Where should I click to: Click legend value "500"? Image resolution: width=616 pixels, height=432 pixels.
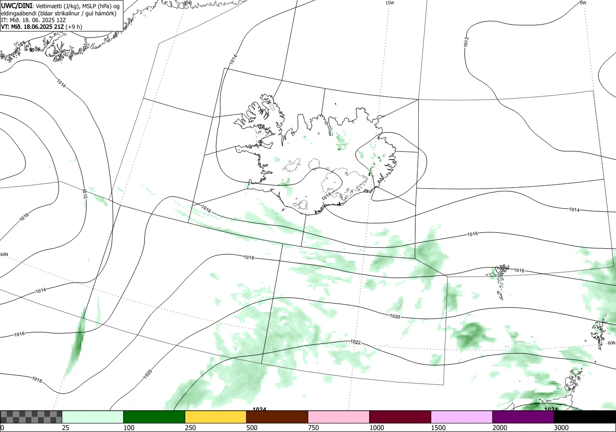[252, 428]
